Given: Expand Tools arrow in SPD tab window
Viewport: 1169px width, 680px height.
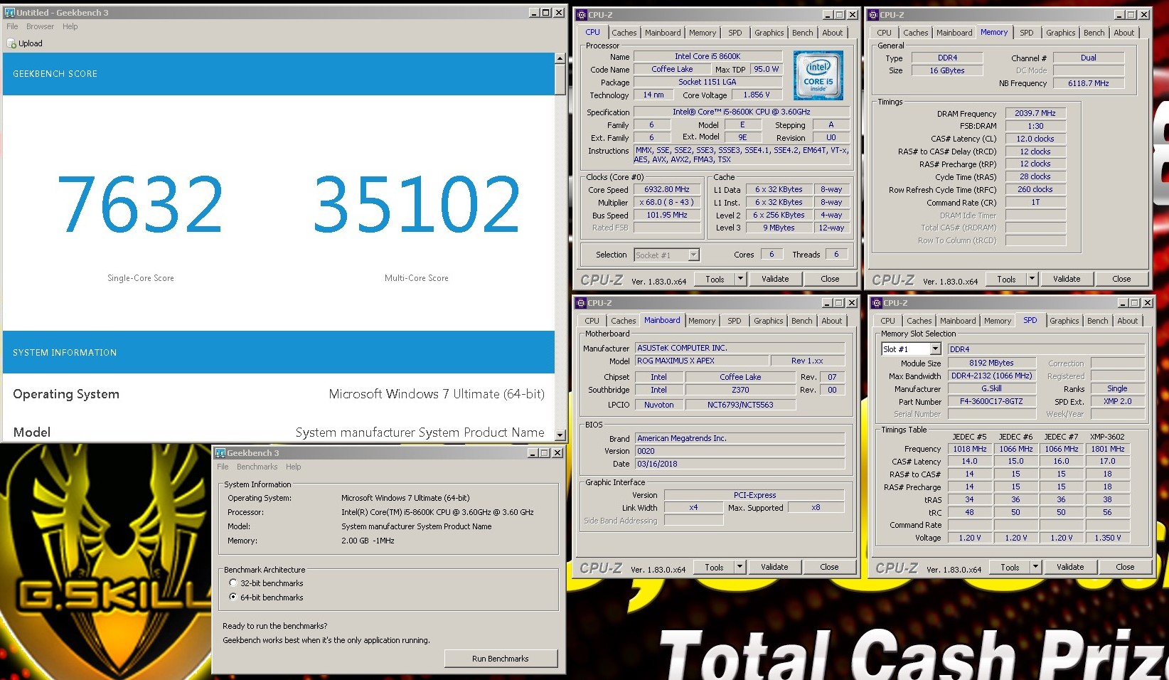Looking at the screenshot, I should 1036,567.
